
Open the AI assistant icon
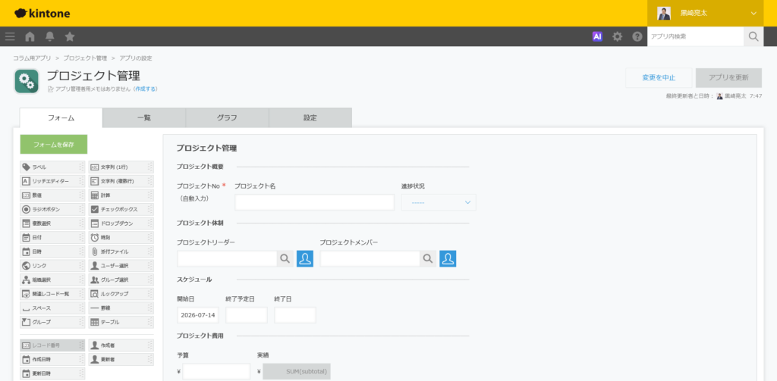click(x=597, y=36)
